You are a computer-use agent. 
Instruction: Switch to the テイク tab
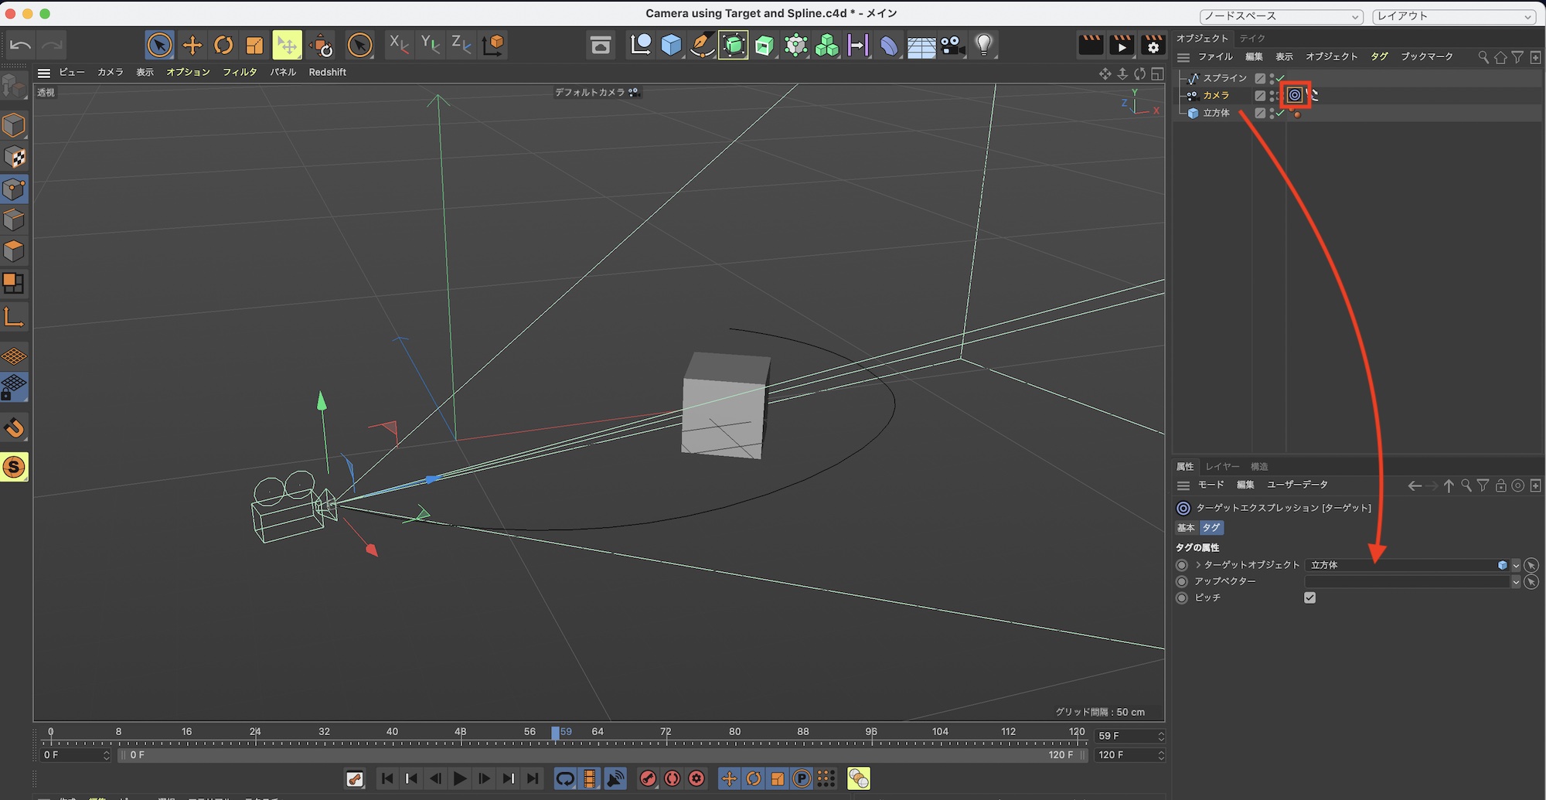[1252, 38]
